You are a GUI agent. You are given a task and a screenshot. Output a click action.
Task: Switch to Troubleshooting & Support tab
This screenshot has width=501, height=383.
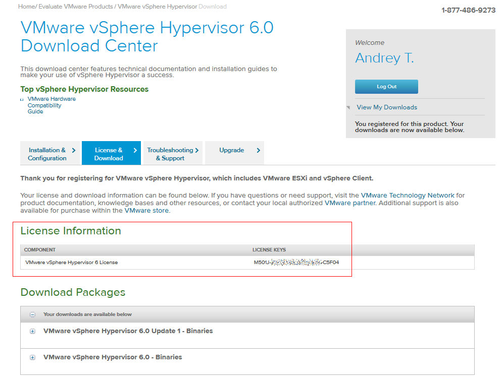173,153
